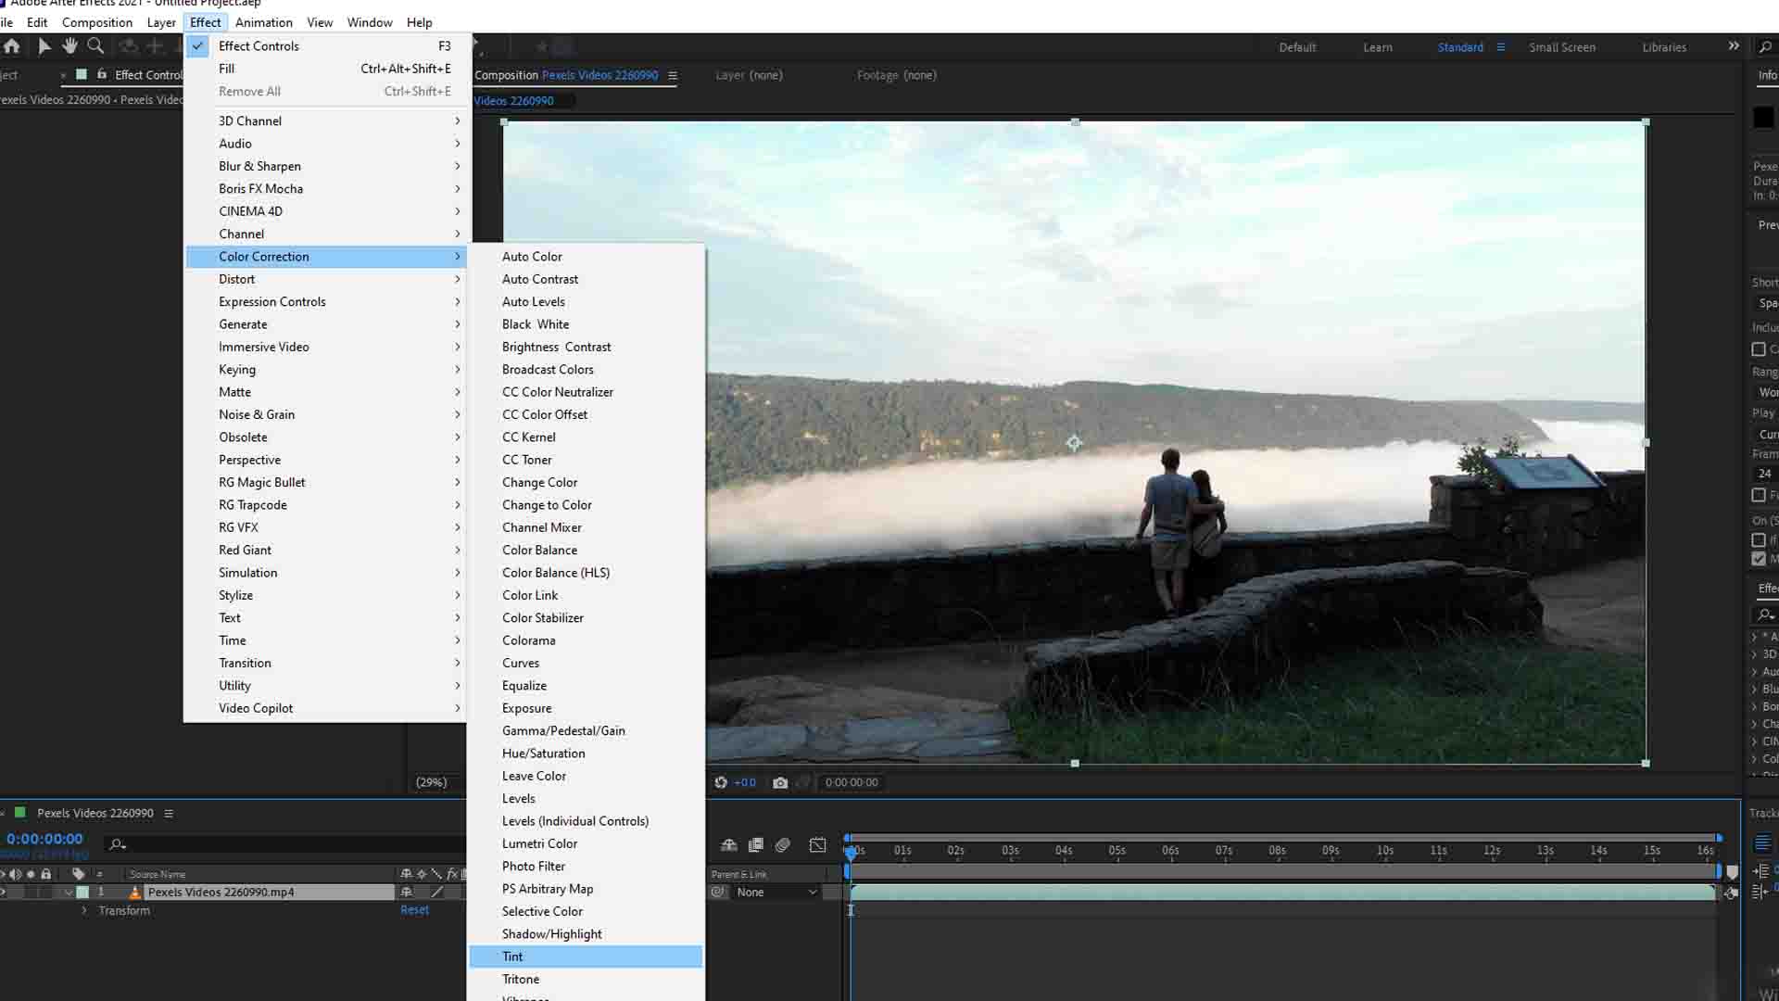Open Animation menu
Screen dimensions: 1779x1001
(x=264, y=22)
